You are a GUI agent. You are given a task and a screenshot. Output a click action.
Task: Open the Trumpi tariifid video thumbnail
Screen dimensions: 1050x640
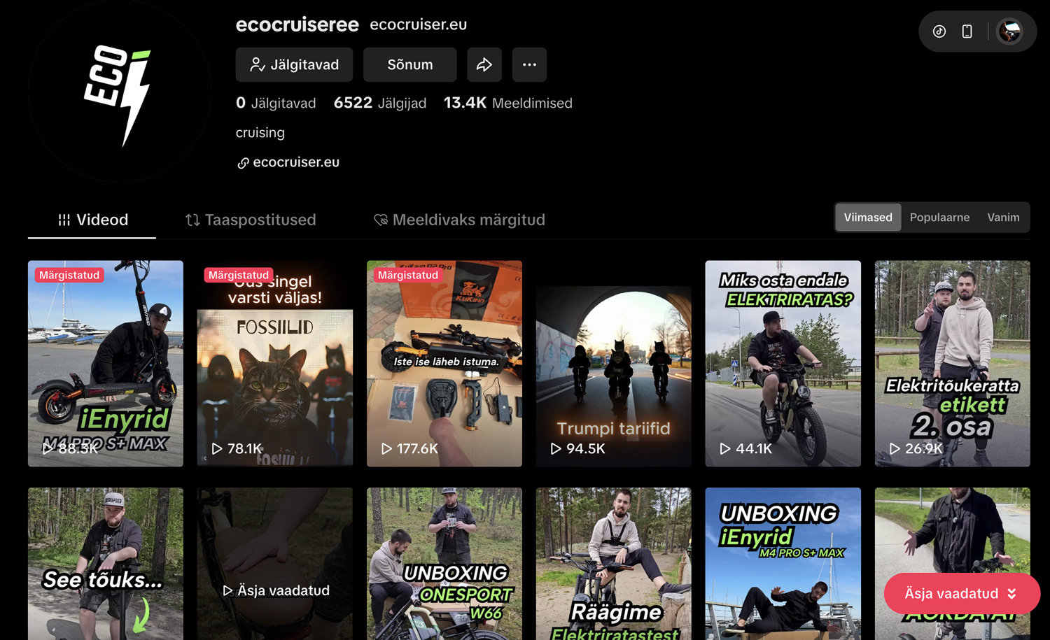pyautogui.click(x=613, y=364)
